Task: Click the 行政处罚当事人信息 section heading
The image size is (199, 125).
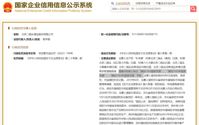Action: [24, 28]
